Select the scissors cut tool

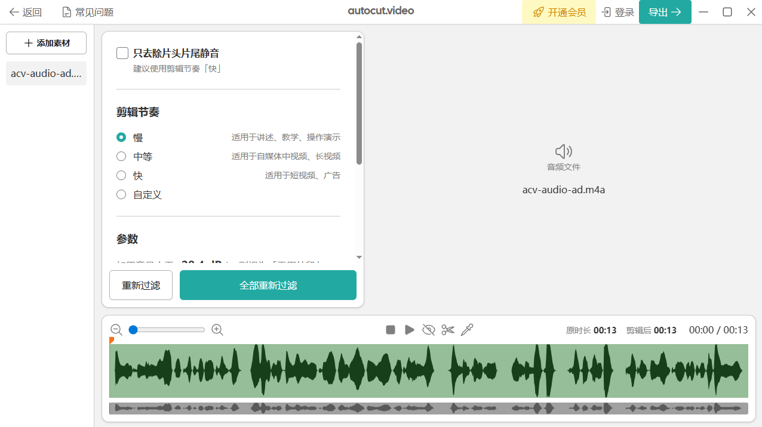(x=448, y=330)
